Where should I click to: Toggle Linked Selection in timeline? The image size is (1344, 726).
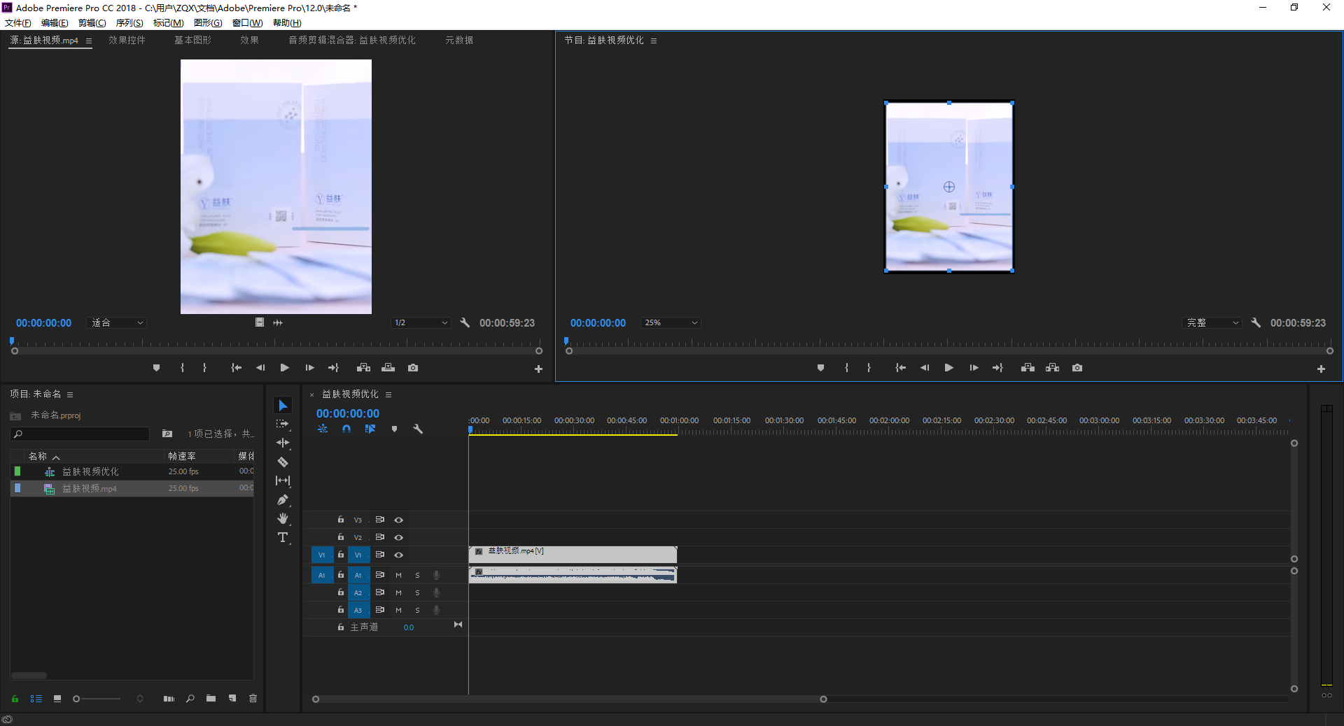pyautogui.click(x=370, y=429)
